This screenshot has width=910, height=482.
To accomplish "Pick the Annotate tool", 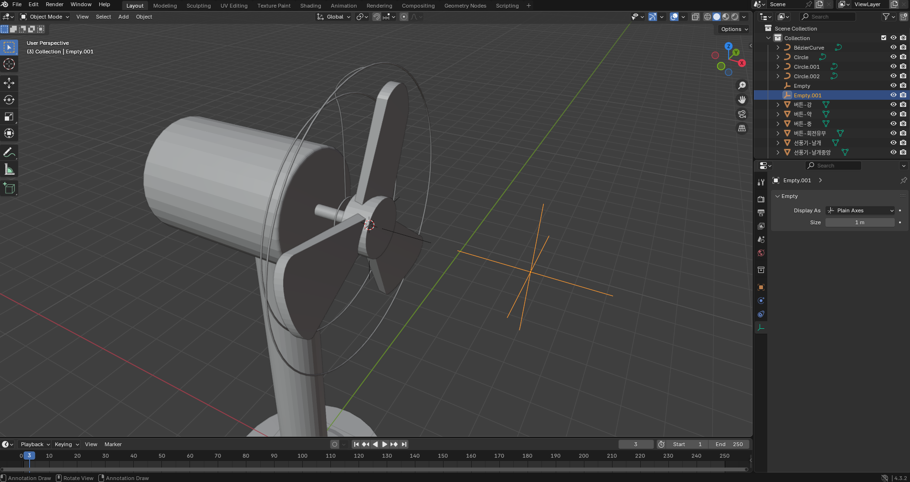I will pos(9,153).
